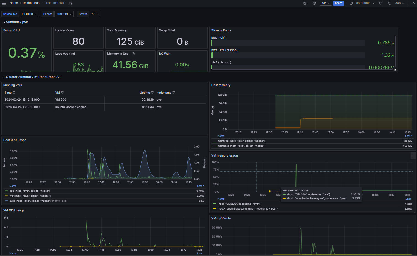
Task: Open the influxdb datasource dropdown
Action: (29, 14)
